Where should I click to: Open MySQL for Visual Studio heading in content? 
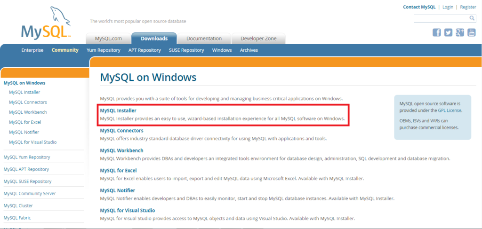click(127, 210)
